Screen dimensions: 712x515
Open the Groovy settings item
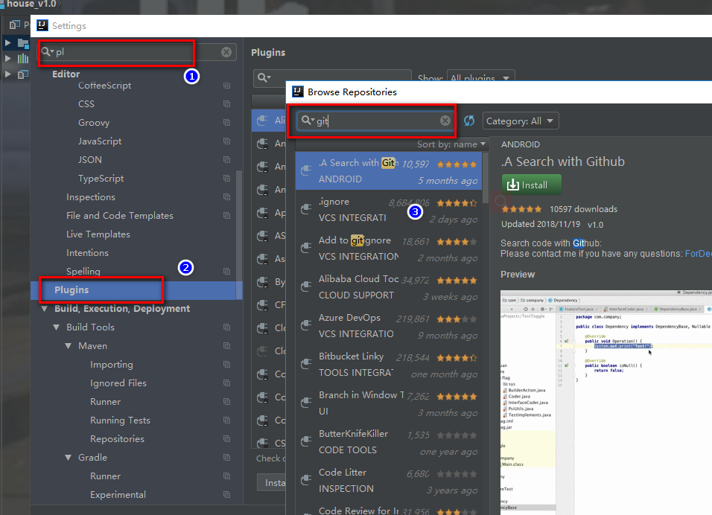(x=94, y=123)
